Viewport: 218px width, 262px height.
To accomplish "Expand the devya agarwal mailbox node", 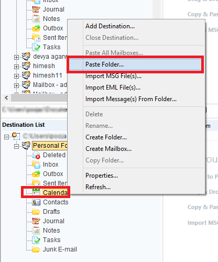I will (x=16, y=57).
